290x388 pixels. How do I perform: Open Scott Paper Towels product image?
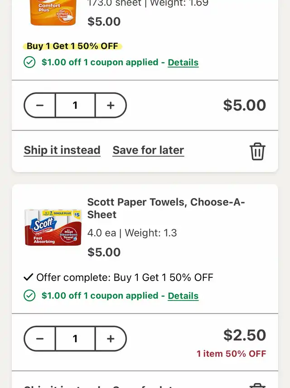point(53,227)
